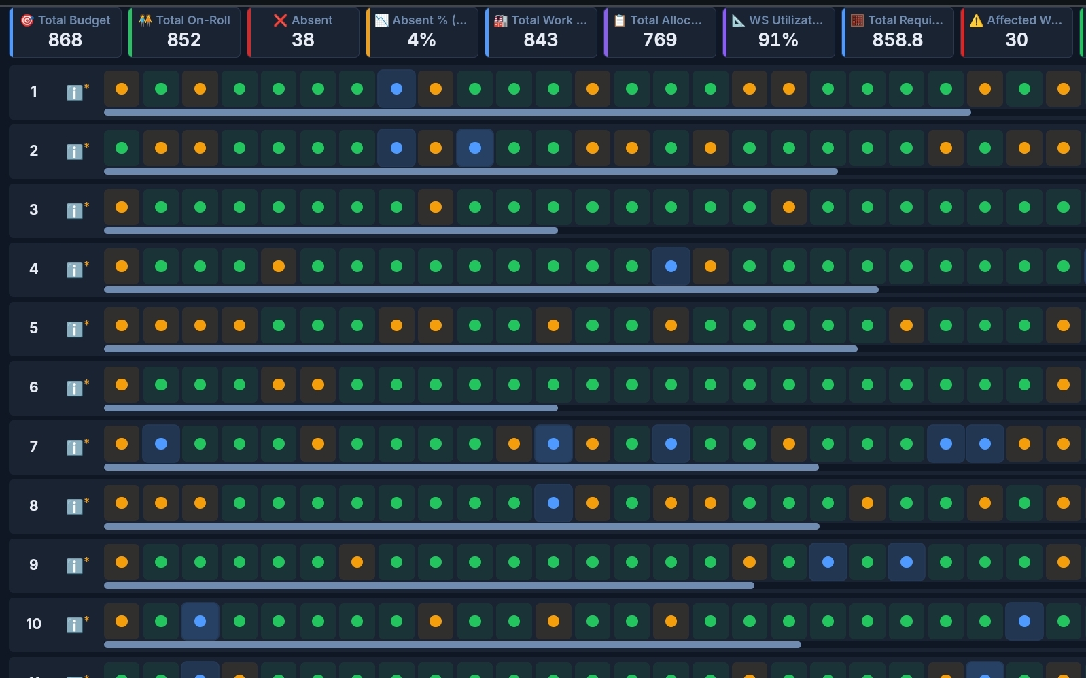View row 5 details via info icon
This screenshot has height=678, width=1086.
(74, 329)
